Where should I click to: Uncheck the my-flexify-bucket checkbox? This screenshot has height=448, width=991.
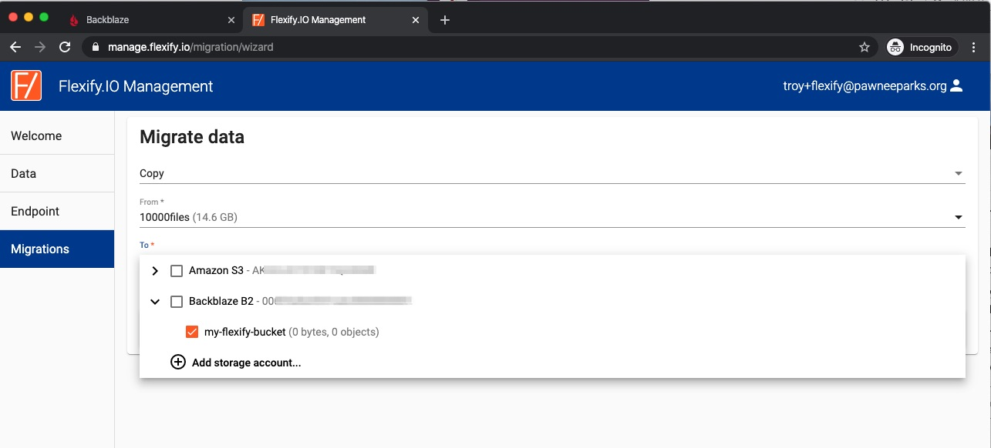click(x=192, y=332)
